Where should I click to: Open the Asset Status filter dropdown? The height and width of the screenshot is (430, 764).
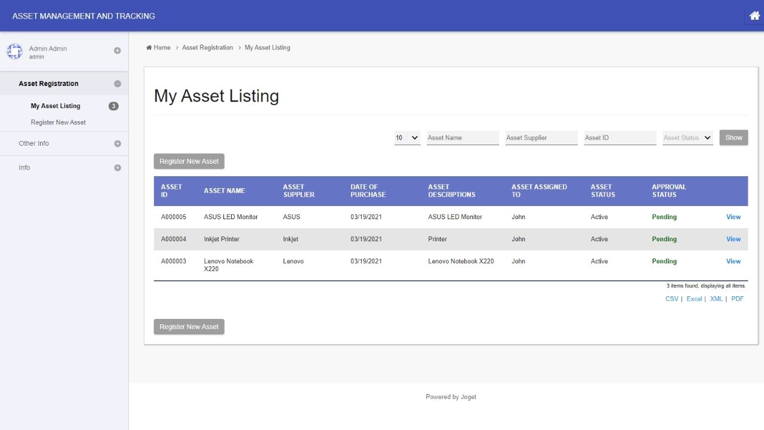pyautogui.click(x=688, y=138)
